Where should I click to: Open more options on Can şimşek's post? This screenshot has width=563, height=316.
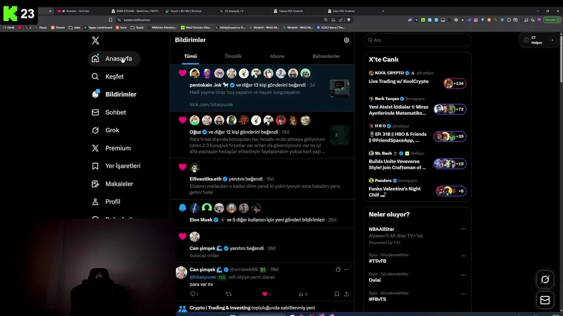pyautogui.click(x=346, y=269)
